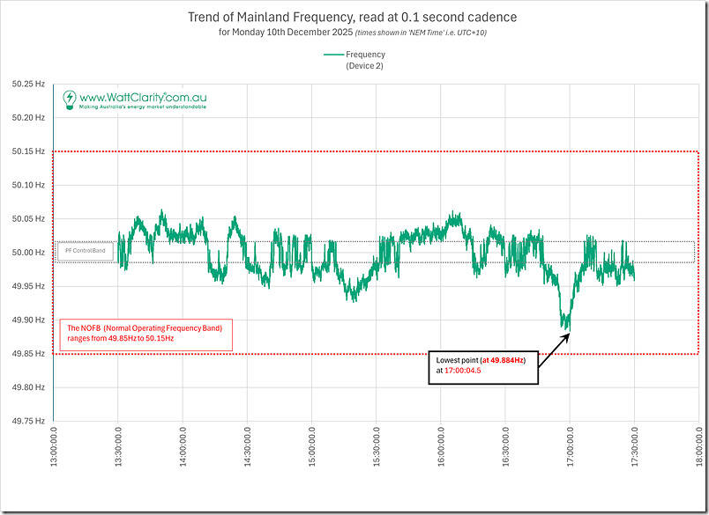Select the 'Lowest point' annotation box

482,365
